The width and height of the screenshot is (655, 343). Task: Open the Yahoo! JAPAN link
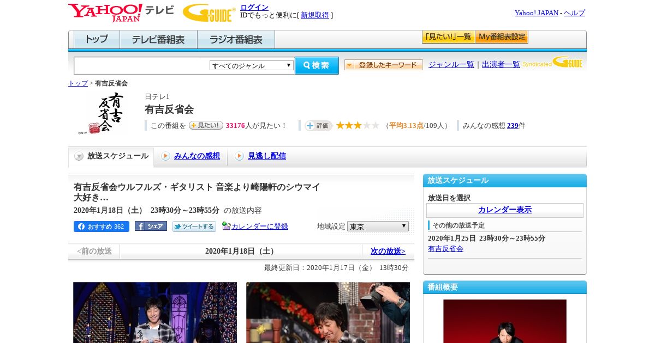(537, 13)
